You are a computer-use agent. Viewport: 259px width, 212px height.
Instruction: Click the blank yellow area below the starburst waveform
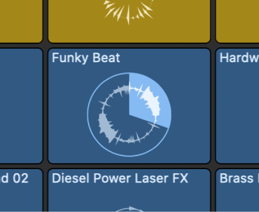click(x=129, y=34)
